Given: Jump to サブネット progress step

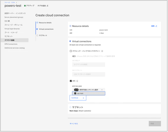Looking at the screenshot, I should click(x=43, y=36).
